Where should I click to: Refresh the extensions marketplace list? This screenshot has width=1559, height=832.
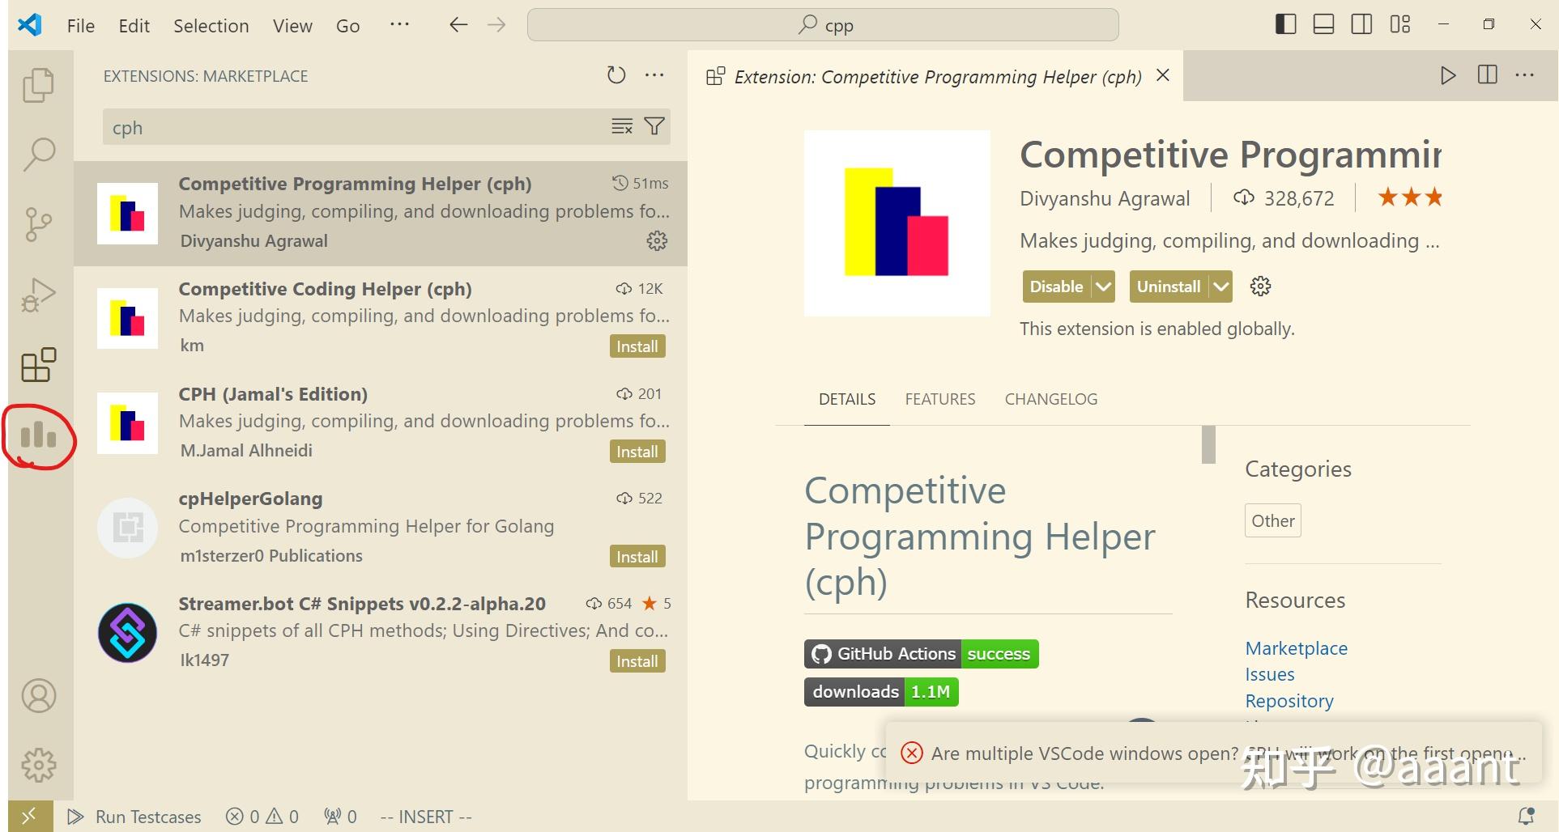616,75
